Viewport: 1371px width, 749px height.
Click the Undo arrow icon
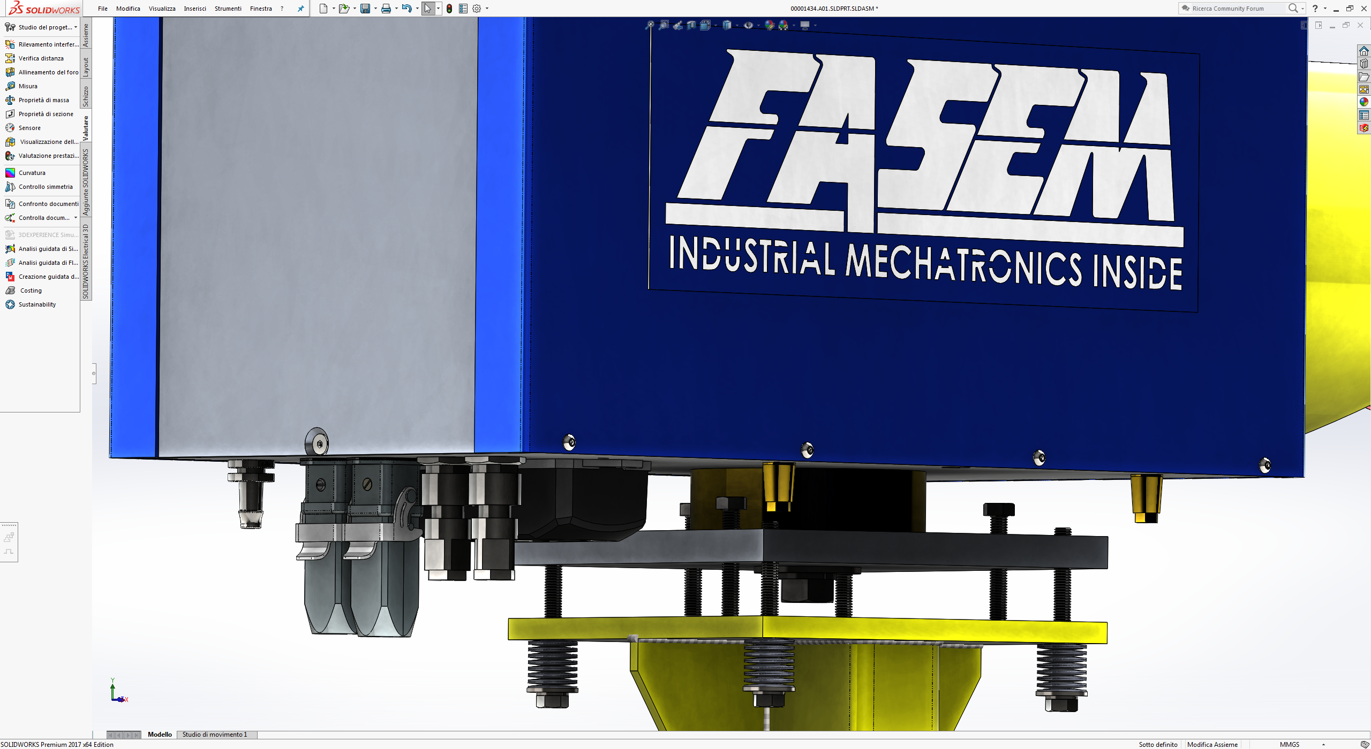407,9
